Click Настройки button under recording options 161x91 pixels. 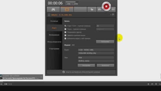tap(105, 41)
